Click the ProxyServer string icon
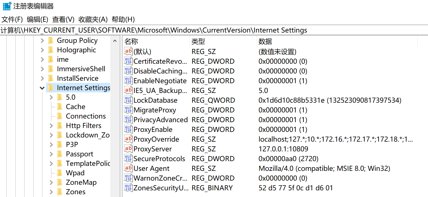The height and width of the screenshot is (197, 428). click(x=128, y=149)
